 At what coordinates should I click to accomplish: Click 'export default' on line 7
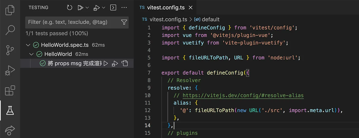tap(183, 73)
